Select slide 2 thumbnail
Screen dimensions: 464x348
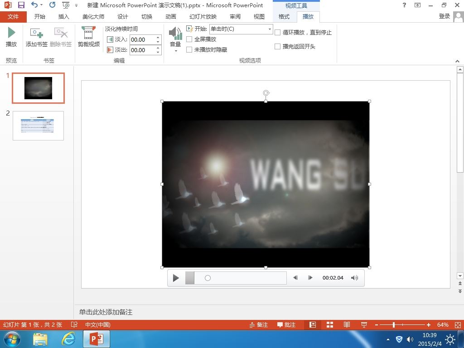[x=38, y=126]
